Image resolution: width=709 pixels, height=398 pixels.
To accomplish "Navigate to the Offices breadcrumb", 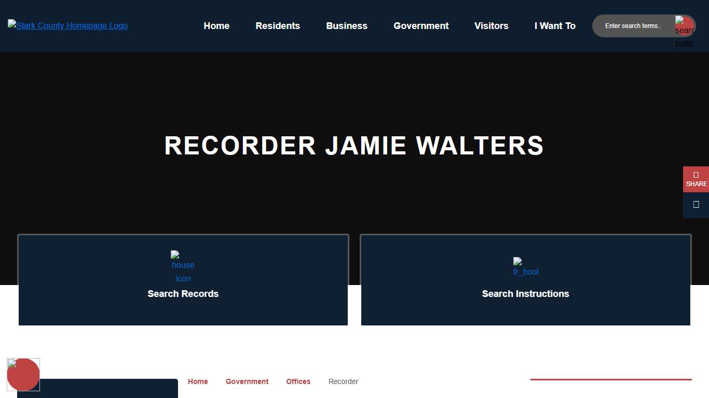I will click(x=298, y=381).
